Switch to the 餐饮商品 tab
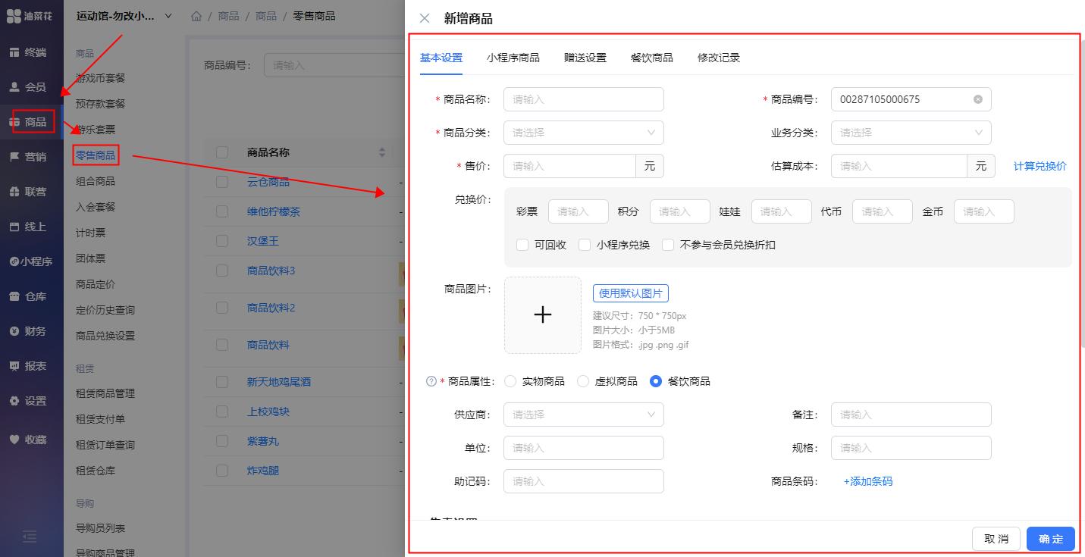 click(x=652, y=58)
